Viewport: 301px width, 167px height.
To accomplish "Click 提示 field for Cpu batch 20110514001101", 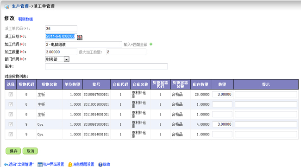I will point(266,134).
